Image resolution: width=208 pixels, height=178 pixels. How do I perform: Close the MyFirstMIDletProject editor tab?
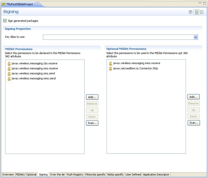coord(36,4)
